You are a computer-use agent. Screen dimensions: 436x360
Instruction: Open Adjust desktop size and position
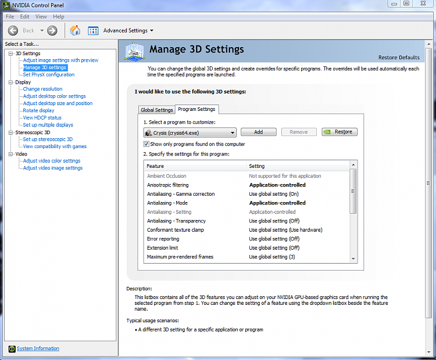click(x=58, y=103)
